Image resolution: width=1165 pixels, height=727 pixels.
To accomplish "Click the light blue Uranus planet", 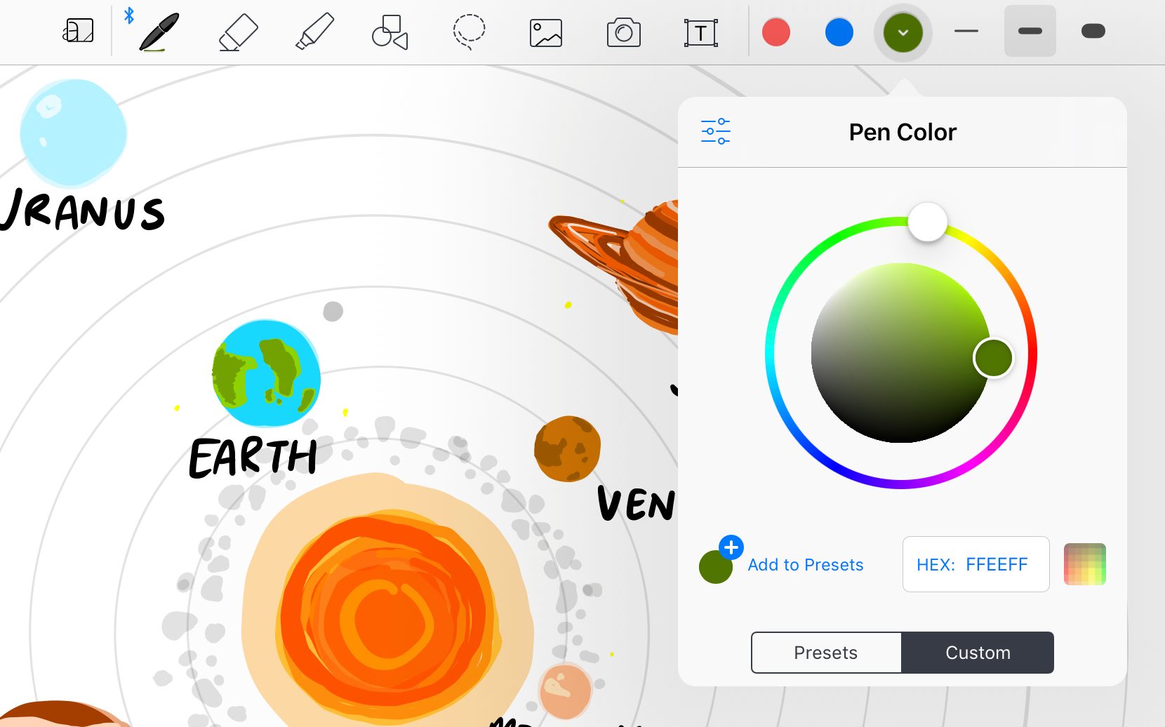I will click(73, 132).
